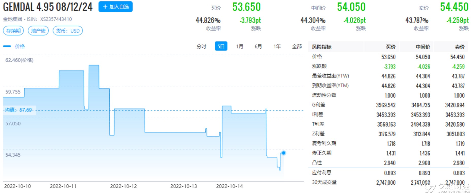Click the ask price 54.450 at top
471x194 pixels.
coord(454,7)
